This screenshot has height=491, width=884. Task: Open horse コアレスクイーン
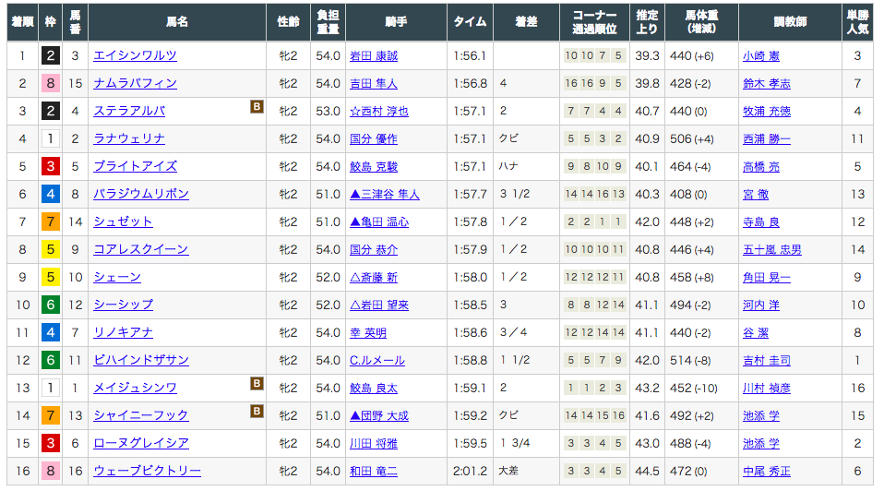point(141,249)
